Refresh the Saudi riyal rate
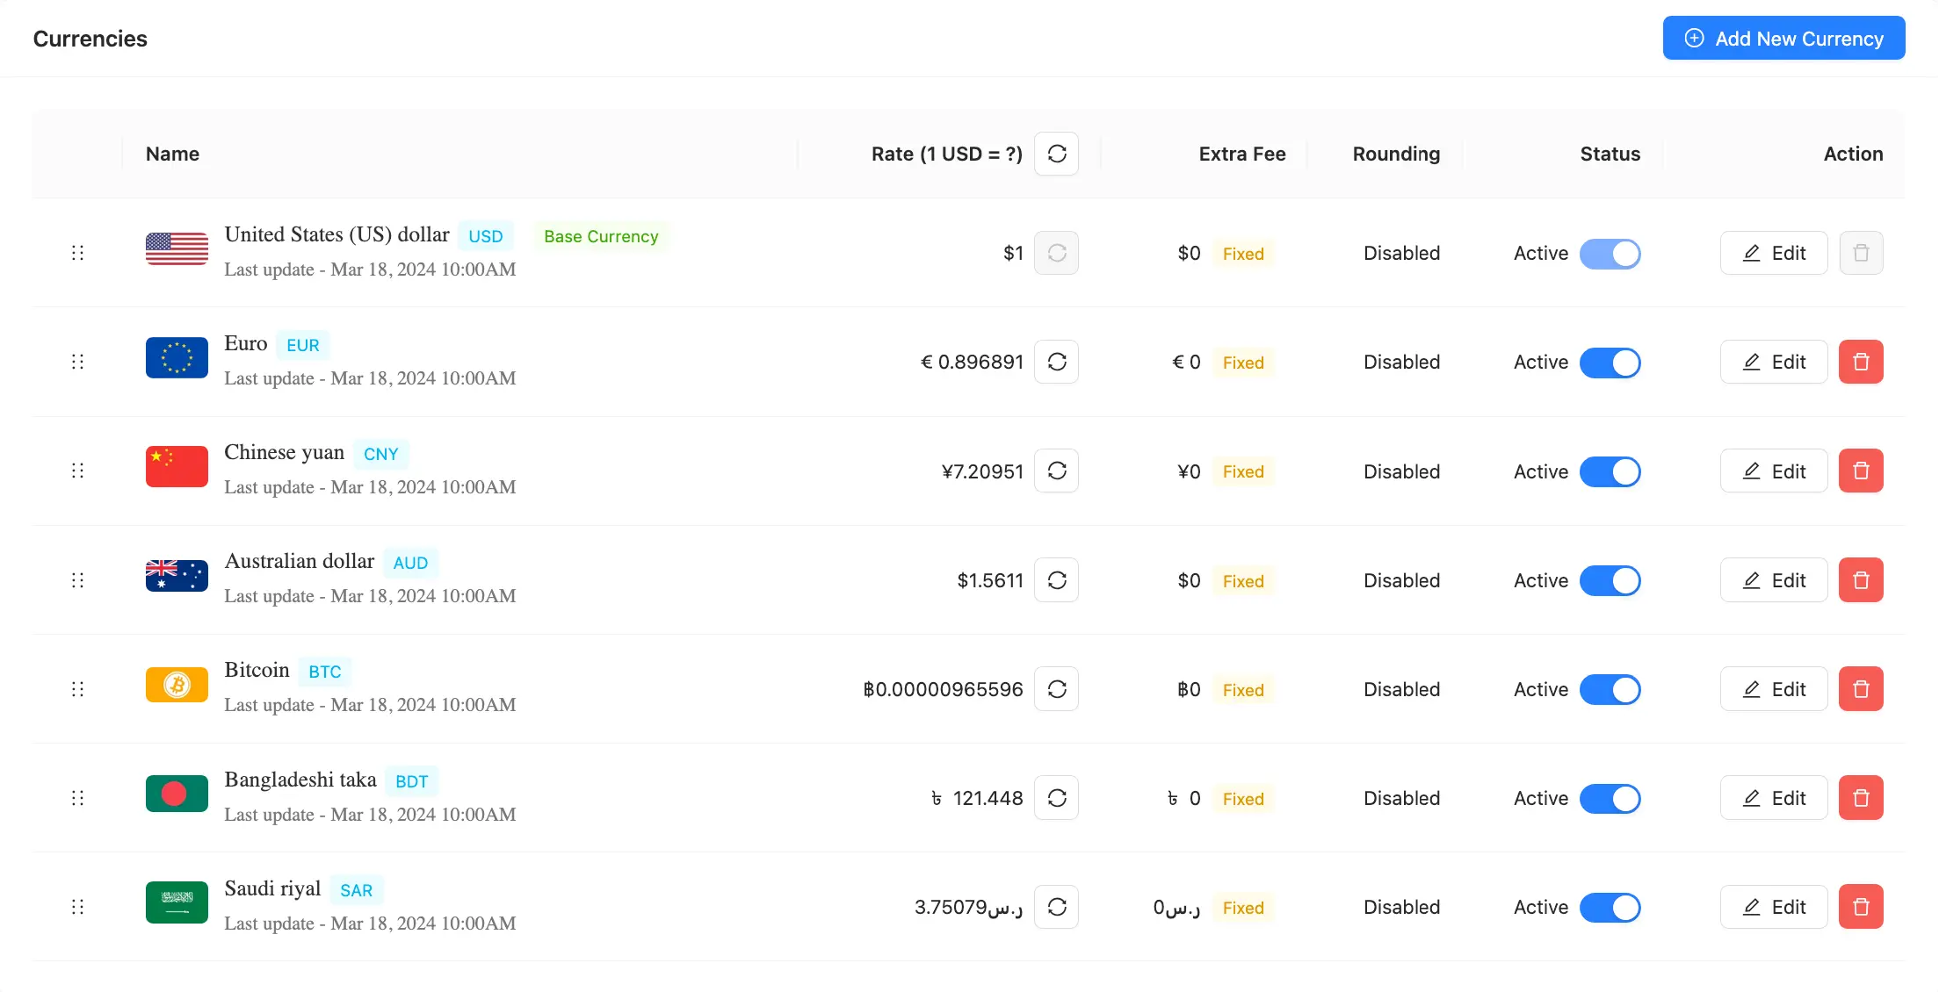The height and width of the screenshot is (992, 1939). coord(1056,907)
